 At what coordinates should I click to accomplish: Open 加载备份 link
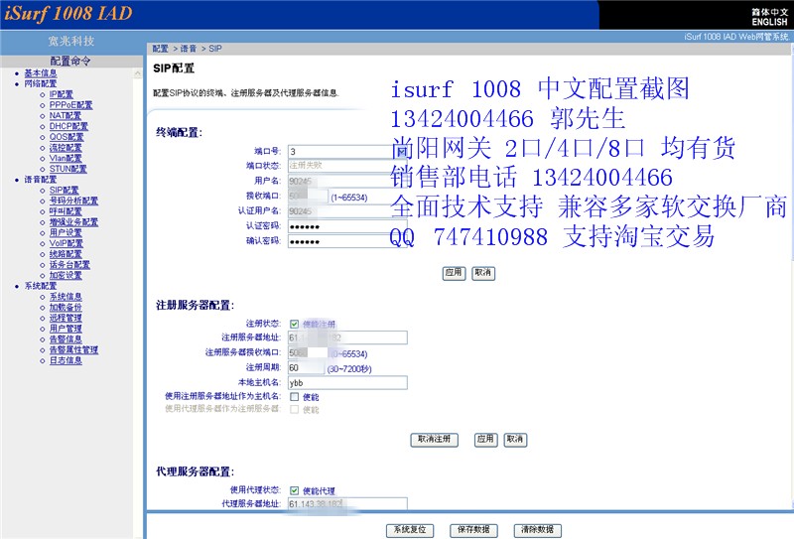[x=66, y=307]
